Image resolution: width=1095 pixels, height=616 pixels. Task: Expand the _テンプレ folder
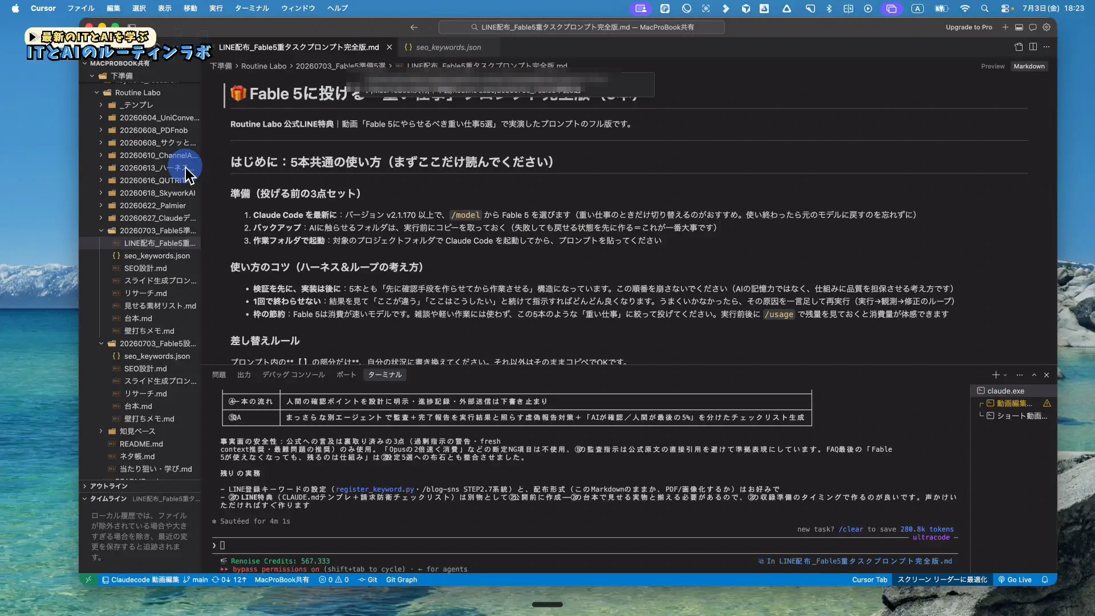[135, 105]
